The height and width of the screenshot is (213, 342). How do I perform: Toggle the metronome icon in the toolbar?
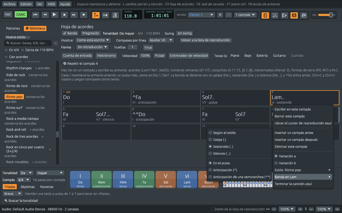(115, 15)
